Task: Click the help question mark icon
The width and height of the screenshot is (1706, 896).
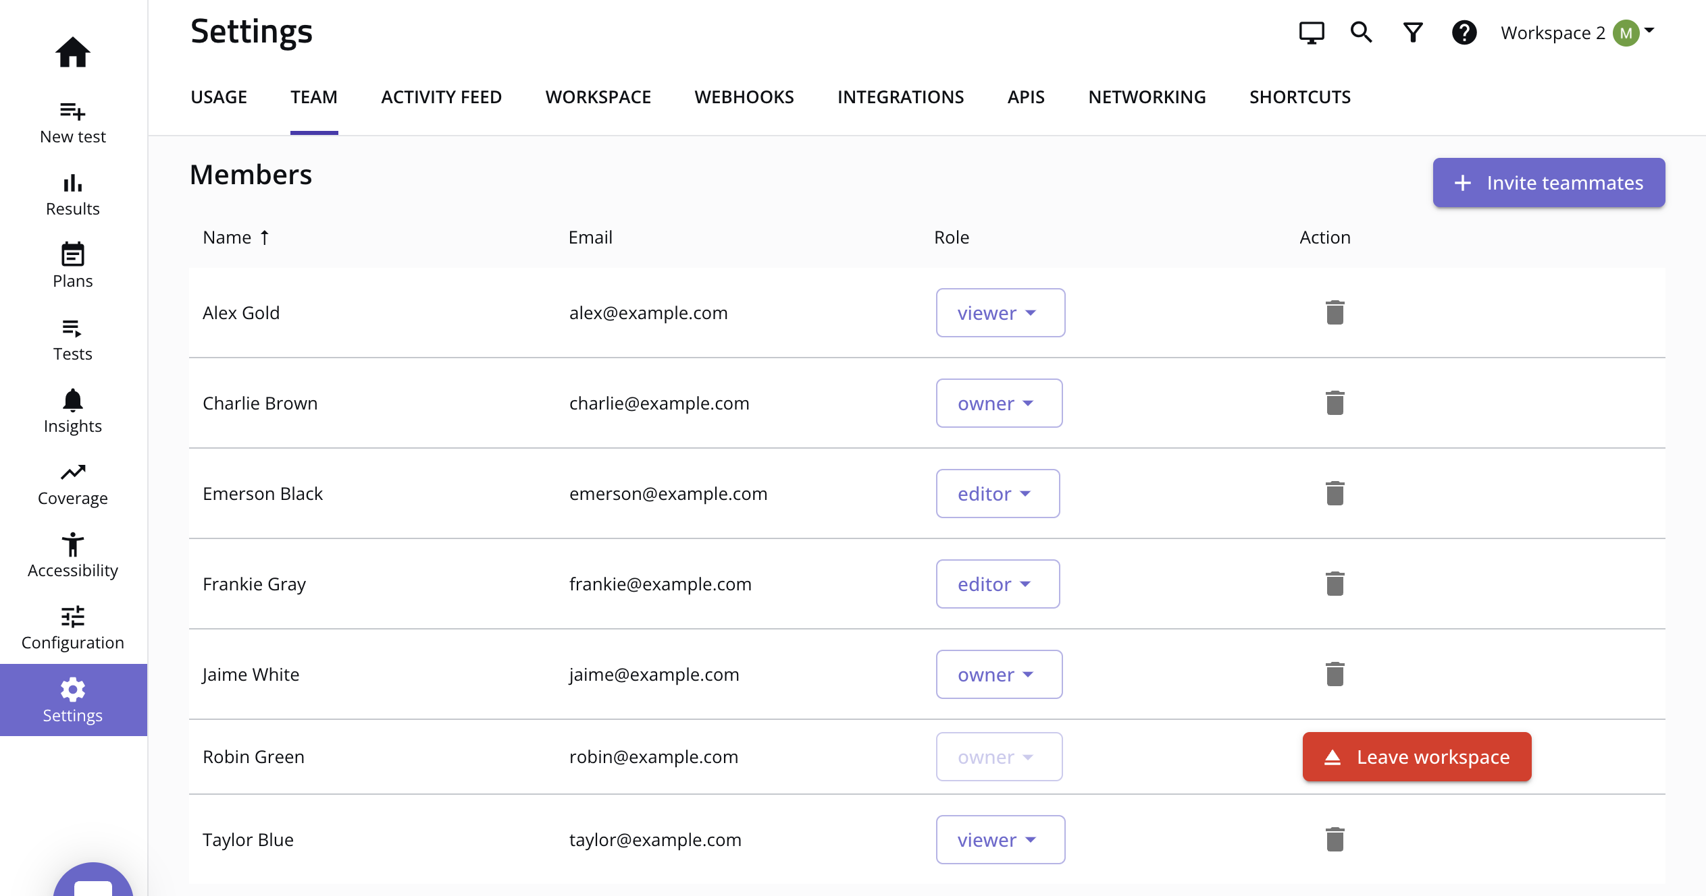Action: click(x=1464, y=32)
